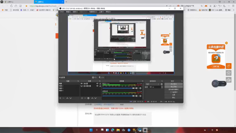Viewport: 236px width, 133px height.
Task: Open the source Filters (滤镜) toolbar button
Action: pyautogui.click(x=101, y=77)
